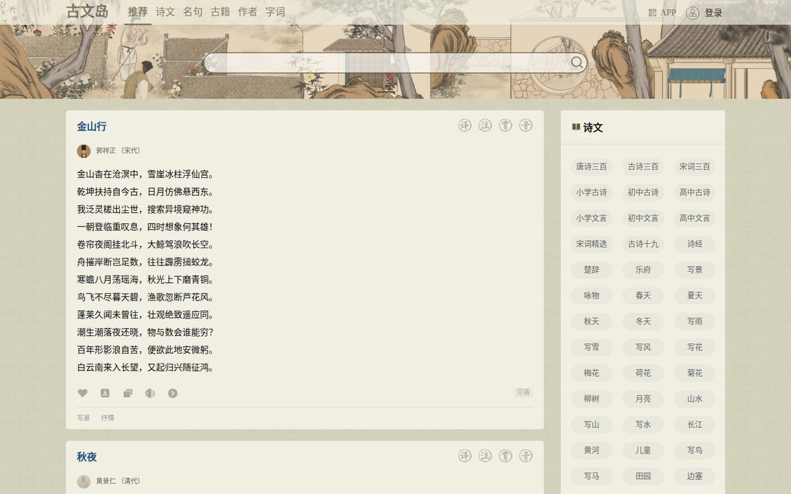Select the 春天 category

(x=643, y=296)
